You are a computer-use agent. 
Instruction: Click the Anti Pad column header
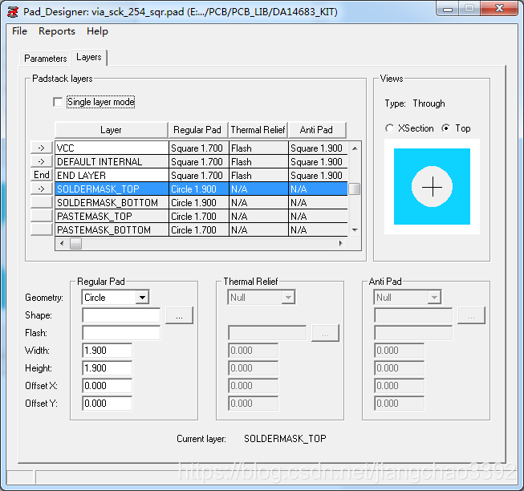click(316, 130)
